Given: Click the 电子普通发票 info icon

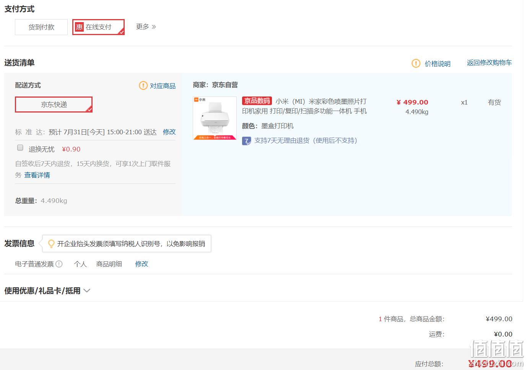Looking at the screenshot, I should click(x=59, y=264).
